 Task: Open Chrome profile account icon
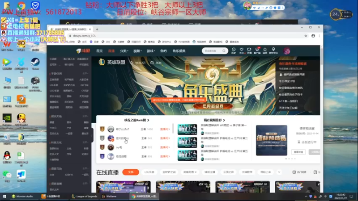313,36
